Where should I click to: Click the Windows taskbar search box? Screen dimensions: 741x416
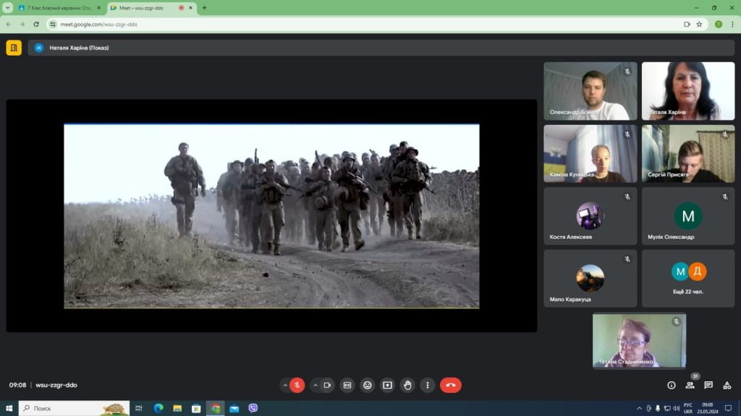click(x=75, y=409)
